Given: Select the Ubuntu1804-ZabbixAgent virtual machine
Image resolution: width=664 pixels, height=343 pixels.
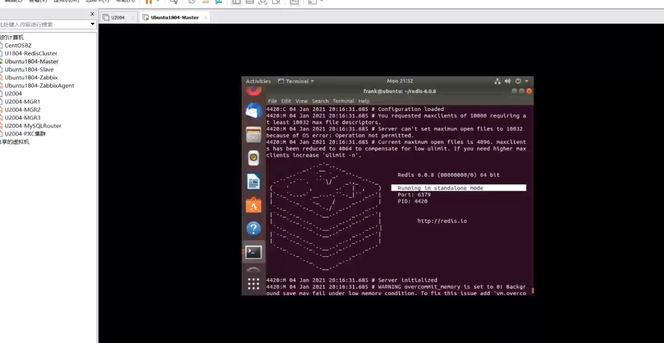Looking at the screenshot, I should tap(39, 86).
